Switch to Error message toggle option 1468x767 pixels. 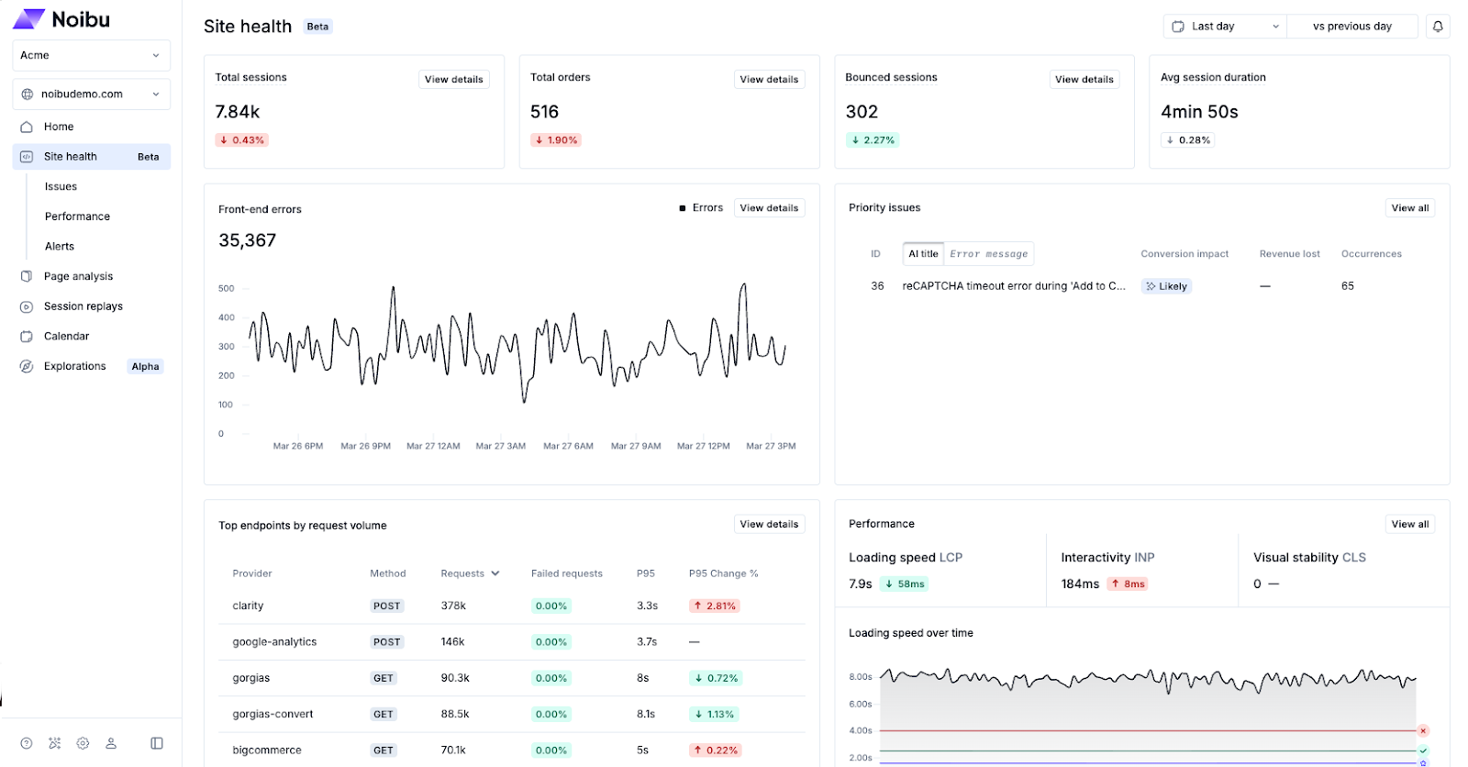click(988, 254)
